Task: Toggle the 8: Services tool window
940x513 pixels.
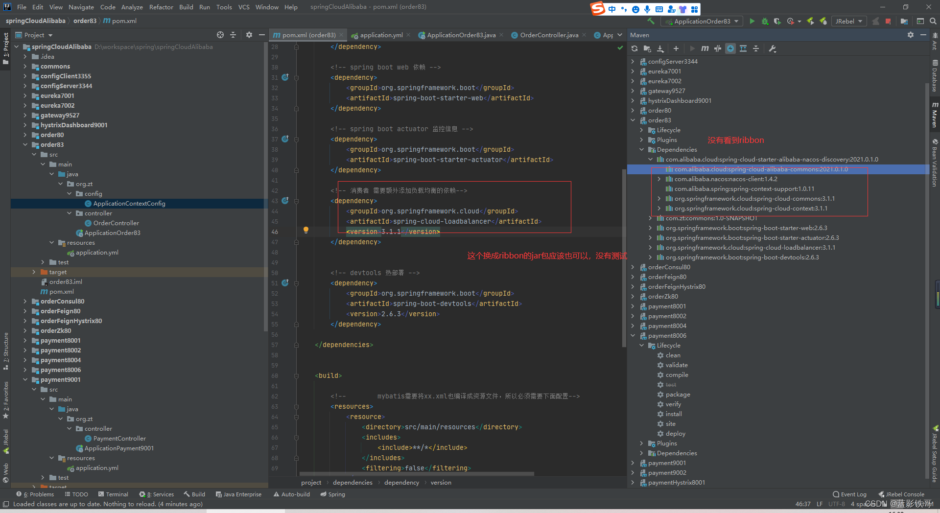Action: (157, 494)
